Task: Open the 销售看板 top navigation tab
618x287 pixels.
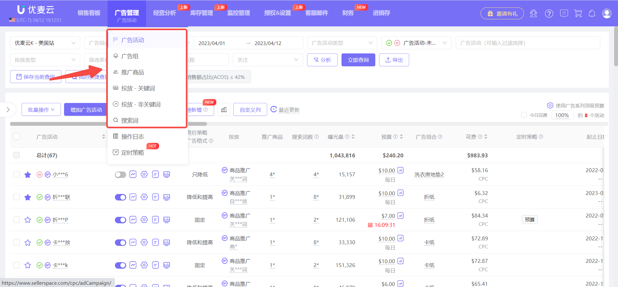Action: point(89,13)
